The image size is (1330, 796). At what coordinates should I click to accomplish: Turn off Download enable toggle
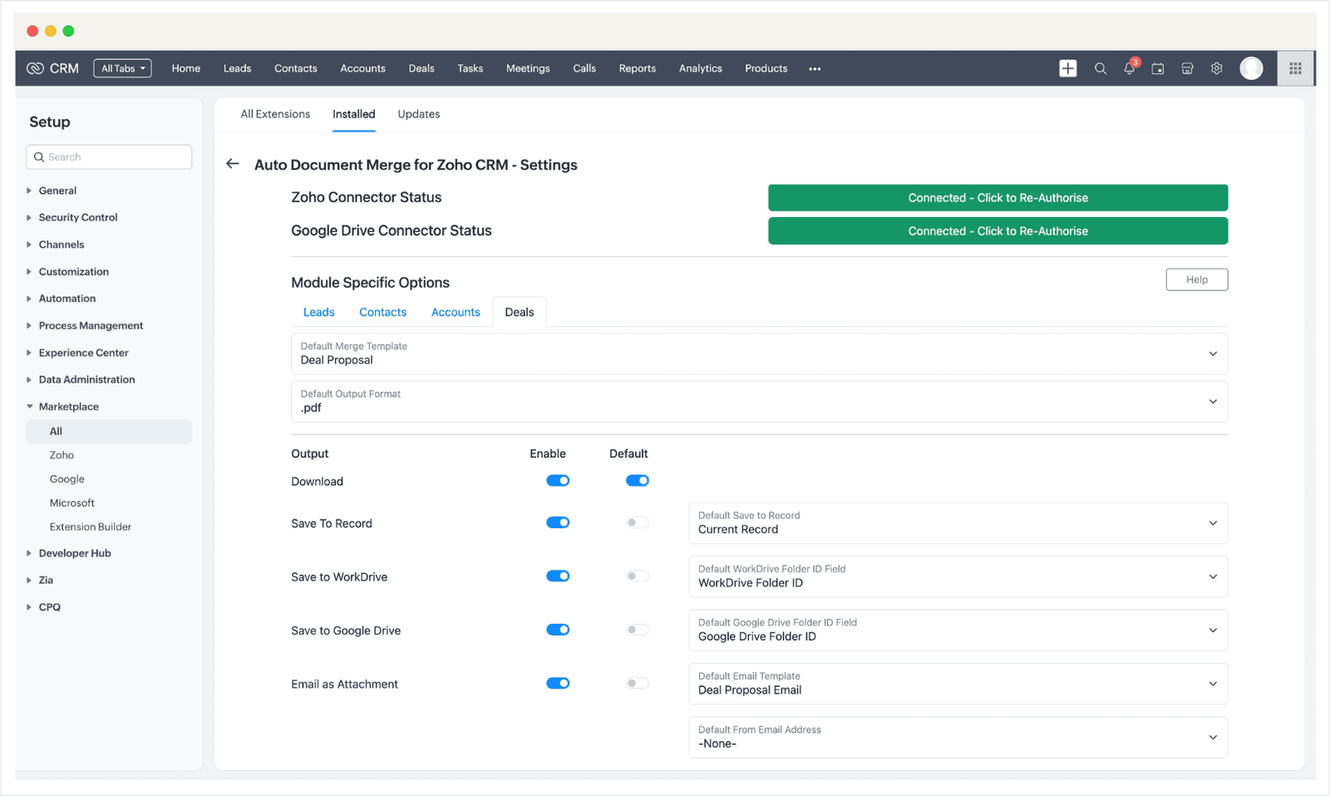point(558,481)
